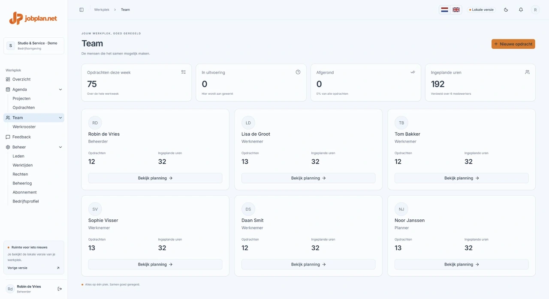Collapse the Agenda section chevron

tap(60, 90)
